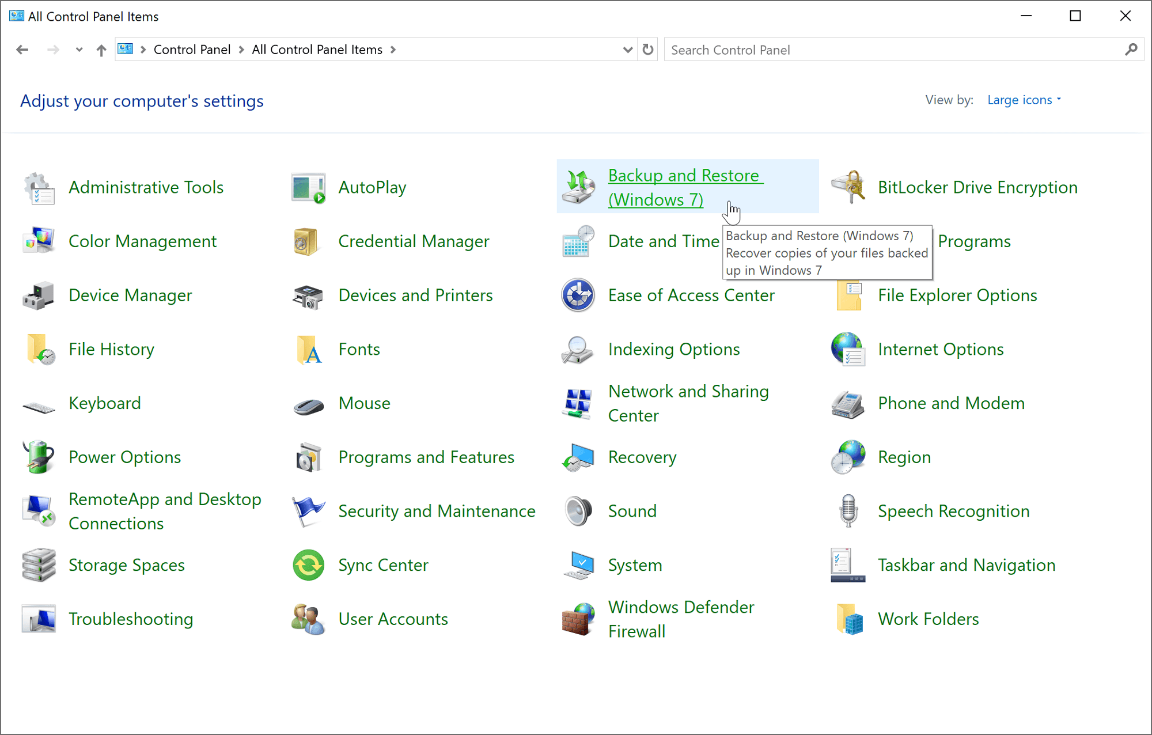Click the Control Panel title bar icon

pos(17,16)
